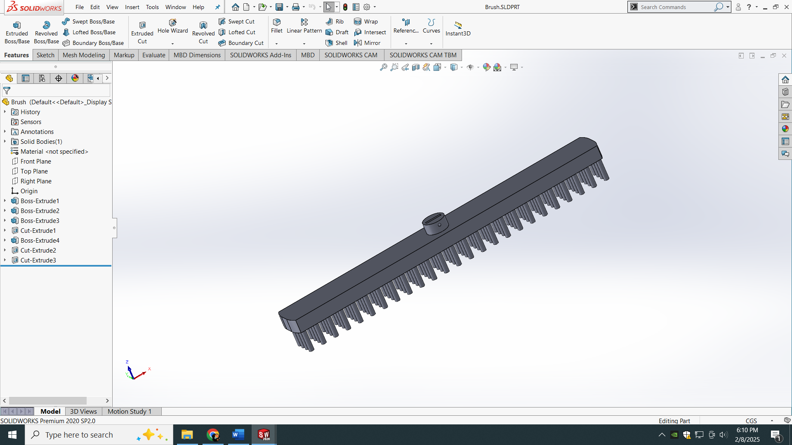Open the Curves dropdown arrow

pos(431,44)
